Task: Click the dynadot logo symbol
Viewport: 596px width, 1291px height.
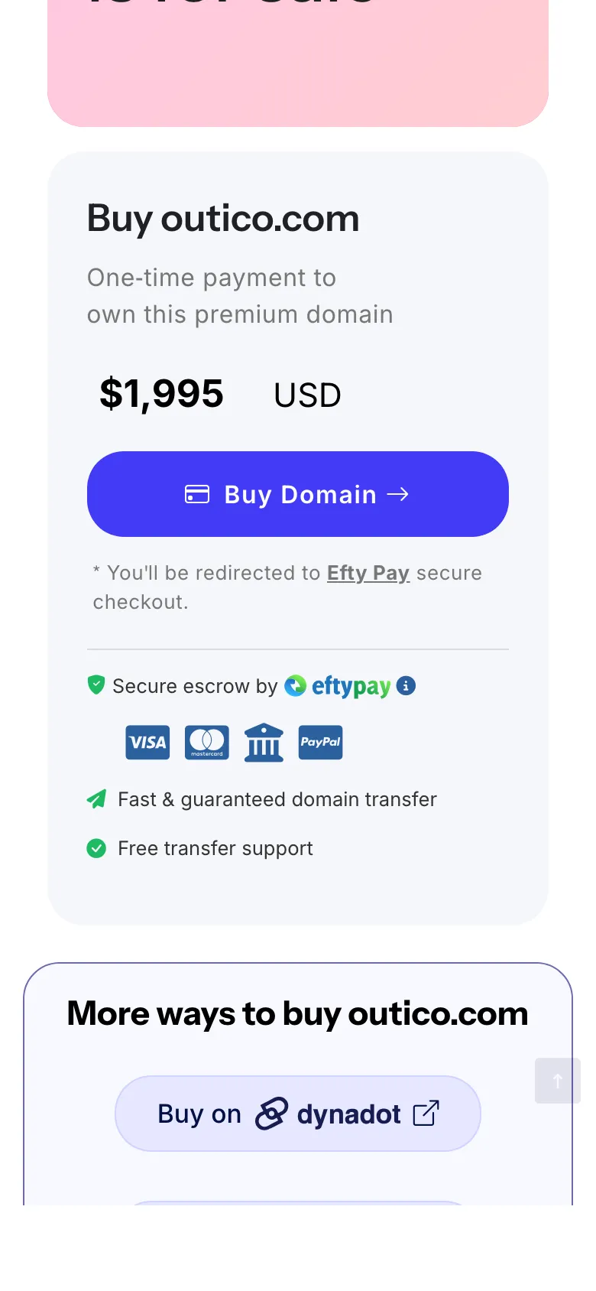Action: [271, 1114]
